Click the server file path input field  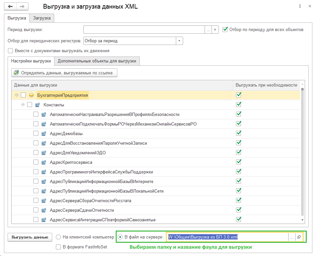coord(227,237)
